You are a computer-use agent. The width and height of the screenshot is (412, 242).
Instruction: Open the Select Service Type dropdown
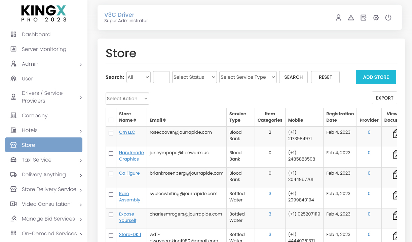click(x=248, y=77)
